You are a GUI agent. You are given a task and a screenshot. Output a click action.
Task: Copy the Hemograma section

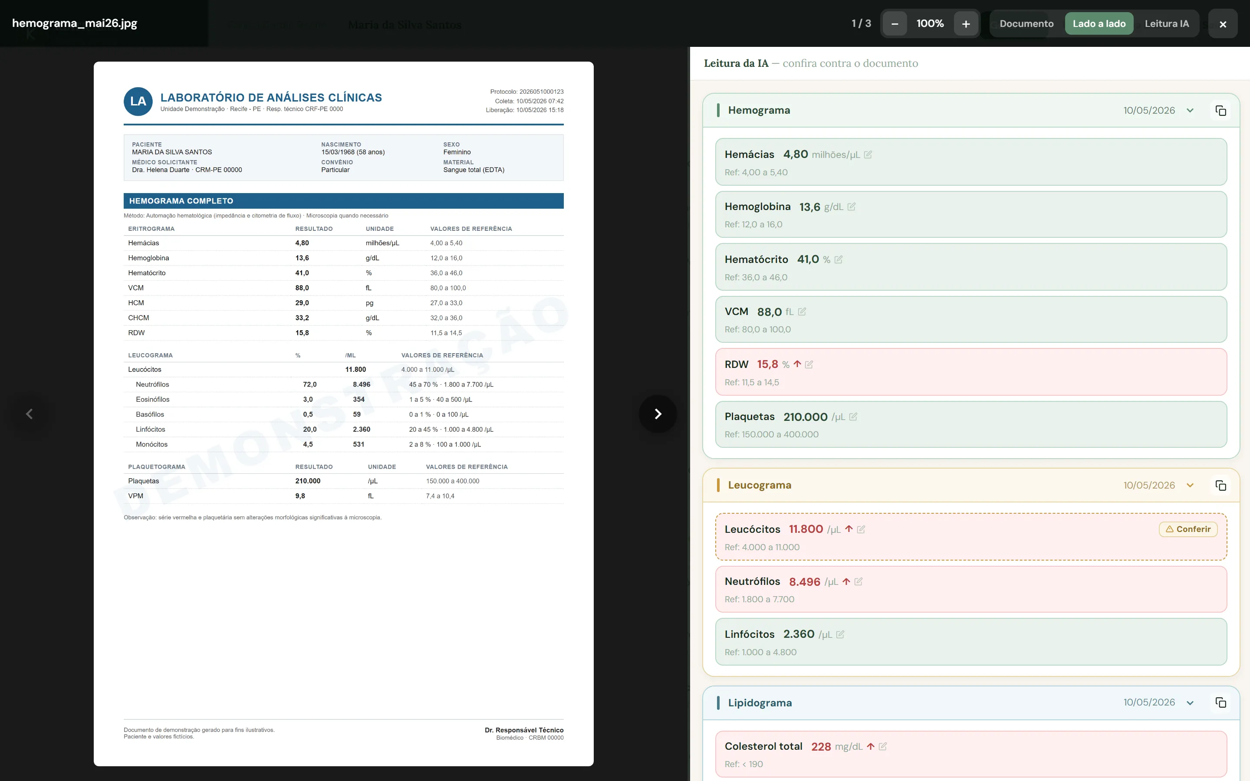click(1220, 111)
